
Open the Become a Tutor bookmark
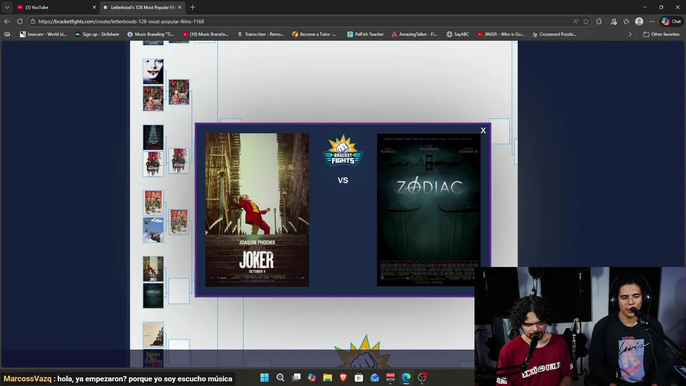tap(314, 34)
